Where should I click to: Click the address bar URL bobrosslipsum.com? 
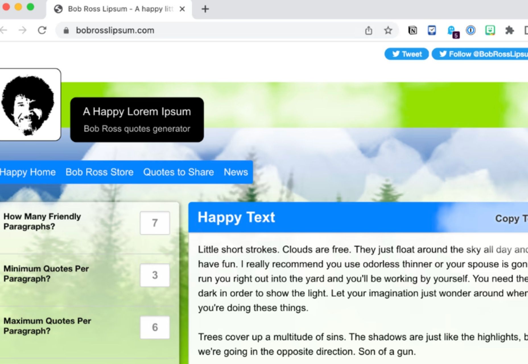pos(115,30)
